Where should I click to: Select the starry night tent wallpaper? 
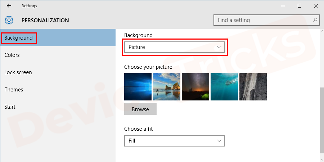(195, 87)
